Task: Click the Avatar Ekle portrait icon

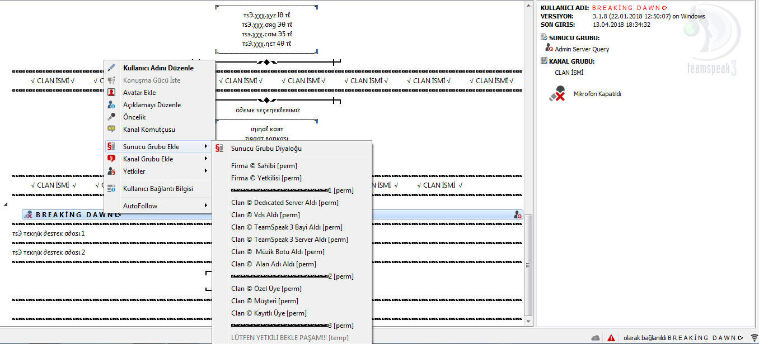Action: (111, 93)
